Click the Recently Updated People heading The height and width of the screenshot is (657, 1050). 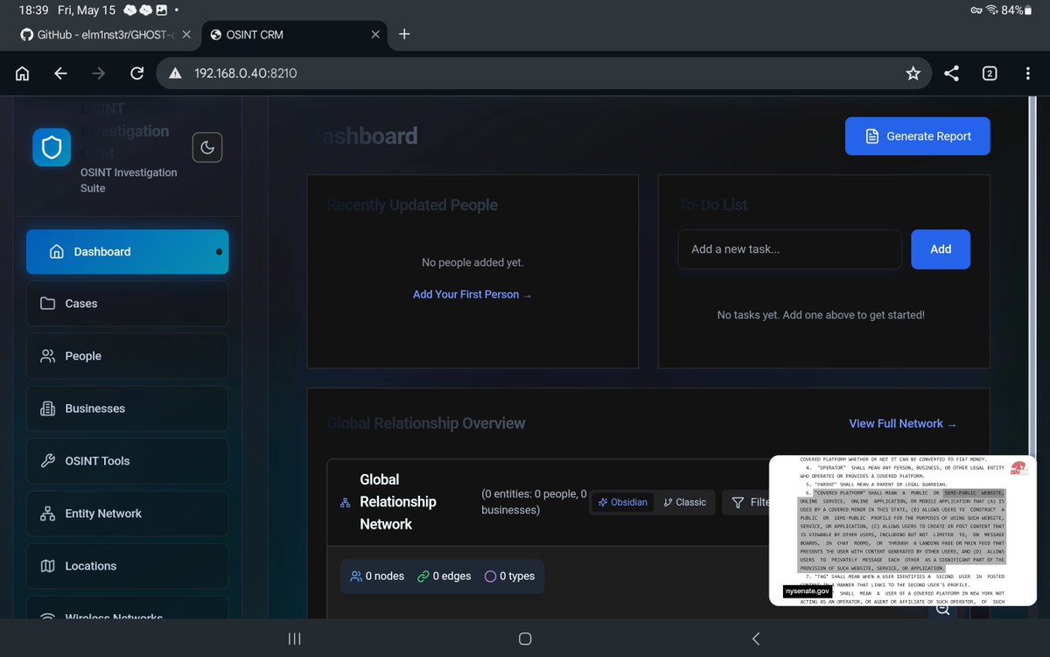pos(412,206)
